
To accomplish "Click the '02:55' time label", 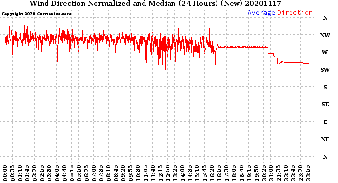I will (x=42, y=173).
